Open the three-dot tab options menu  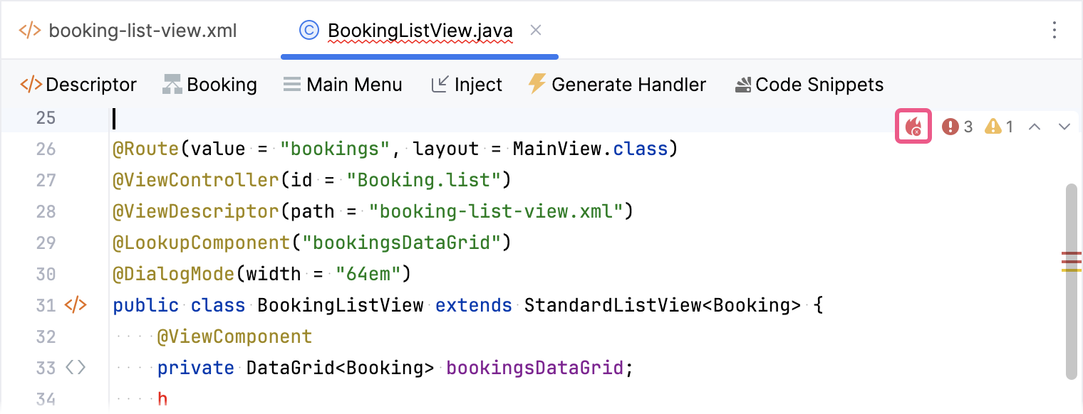(1054, 31)
